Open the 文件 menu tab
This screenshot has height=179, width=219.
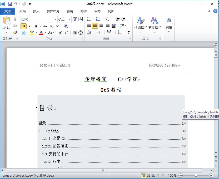[x=8, y=11]
